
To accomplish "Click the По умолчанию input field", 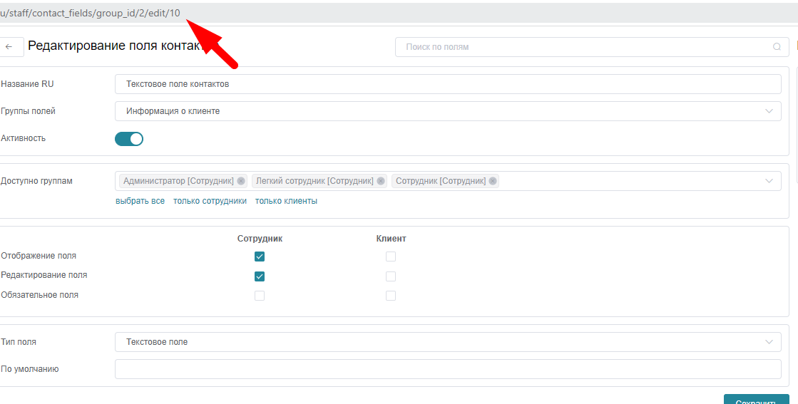I will click(x=448, y=370).
